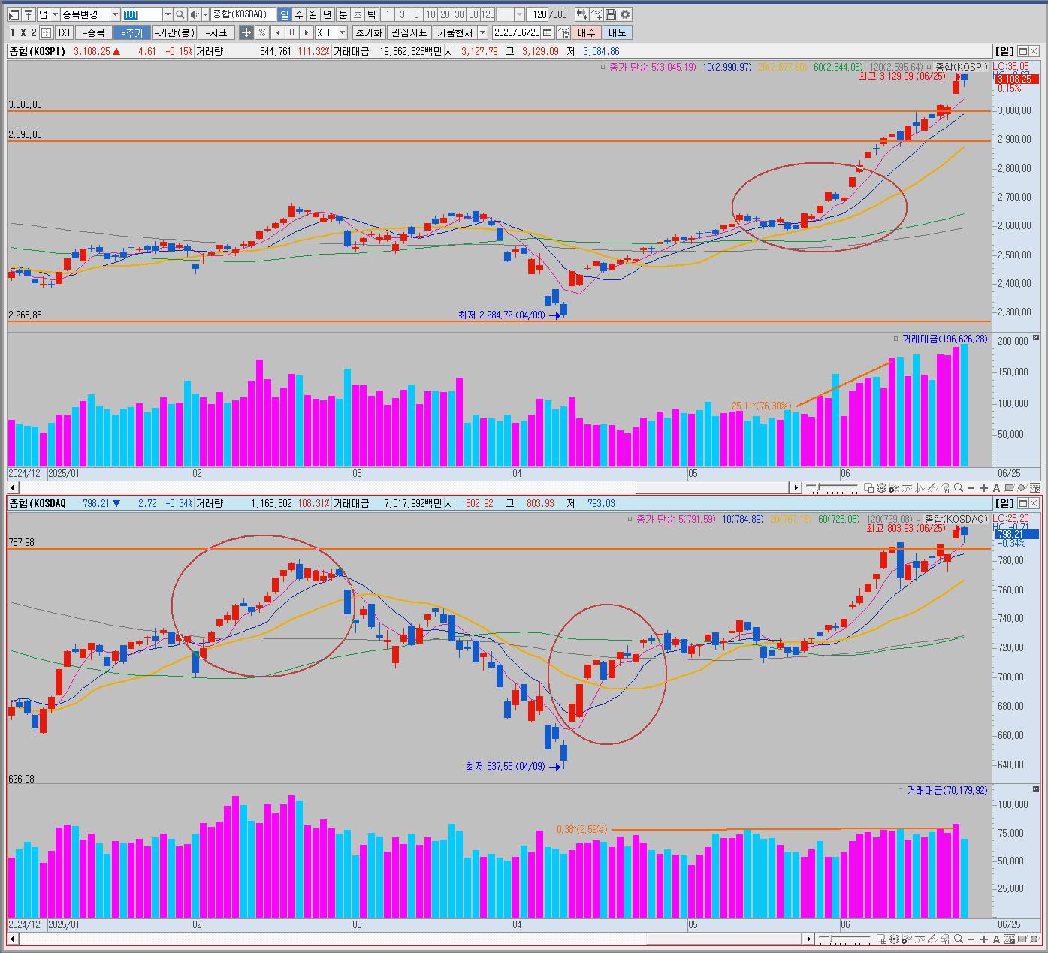1048x953 pixels.
Task: Click the 키움현재 button
Action: tap(455, 32)
